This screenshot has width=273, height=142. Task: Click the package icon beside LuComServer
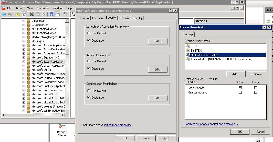point(28,25)
